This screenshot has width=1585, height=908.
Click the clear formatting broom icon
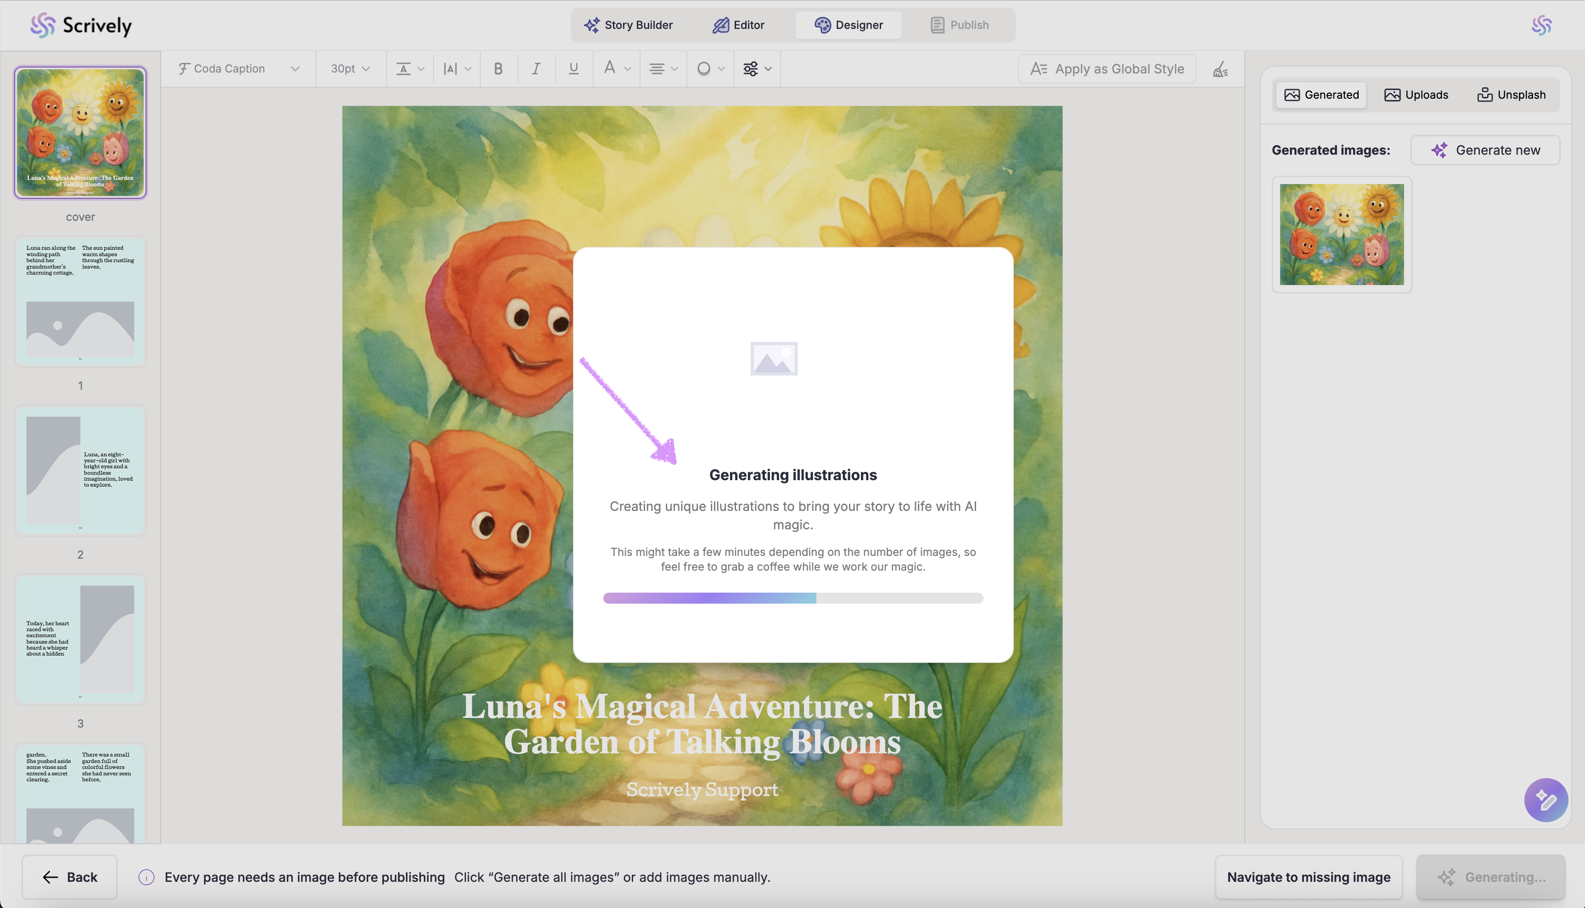coord(1220,69)
